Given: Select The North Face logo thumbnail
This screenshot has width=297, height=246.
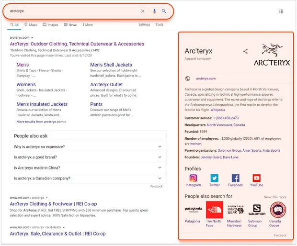Looking at the screenshot, I should coord(215,210).
